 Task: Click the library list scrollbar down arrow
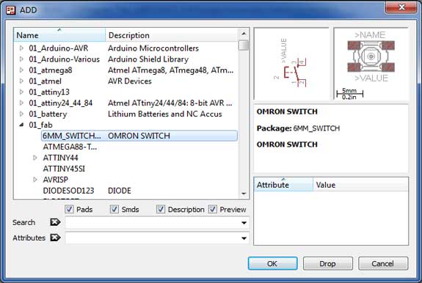coord(244,194)
